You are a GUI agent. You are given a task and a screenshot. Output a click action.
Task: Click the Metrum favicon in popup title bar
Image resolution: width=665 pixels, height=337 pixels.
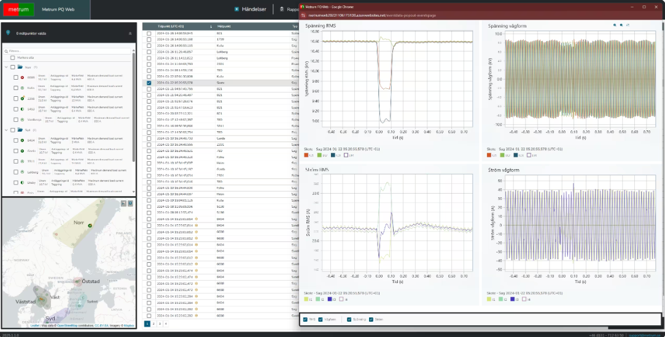(x=302, y=7)
